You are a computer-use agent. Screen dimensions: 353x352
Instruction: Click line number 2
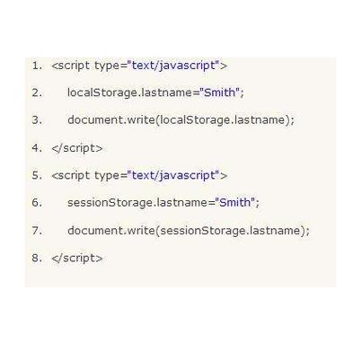point(37,92)
